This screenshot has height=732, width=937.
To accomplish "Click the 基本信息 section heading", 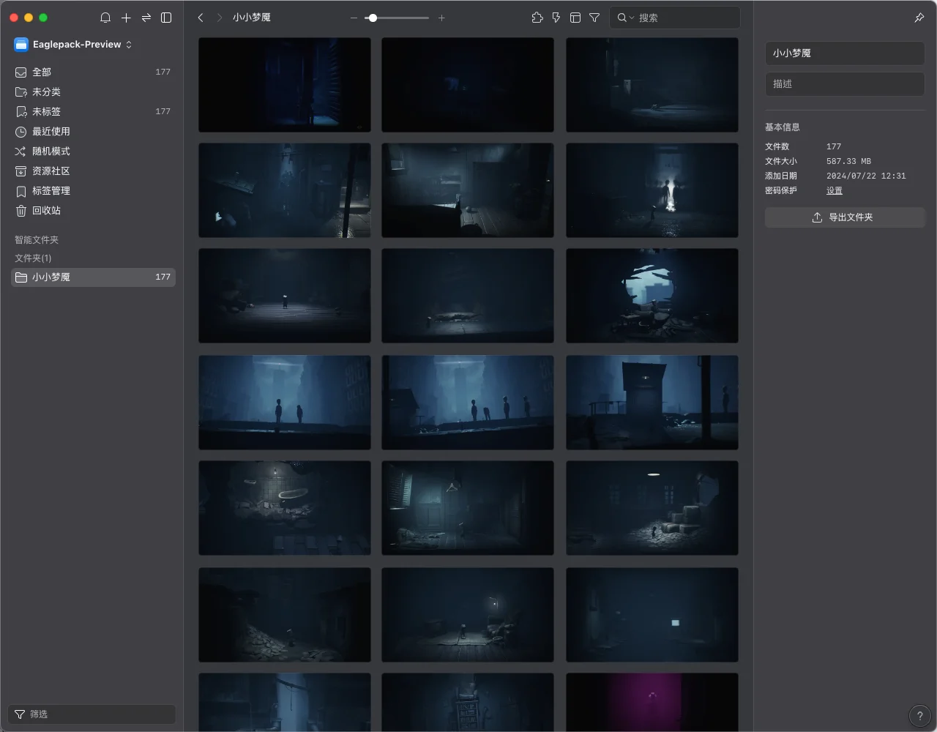I will coord(783,127).
